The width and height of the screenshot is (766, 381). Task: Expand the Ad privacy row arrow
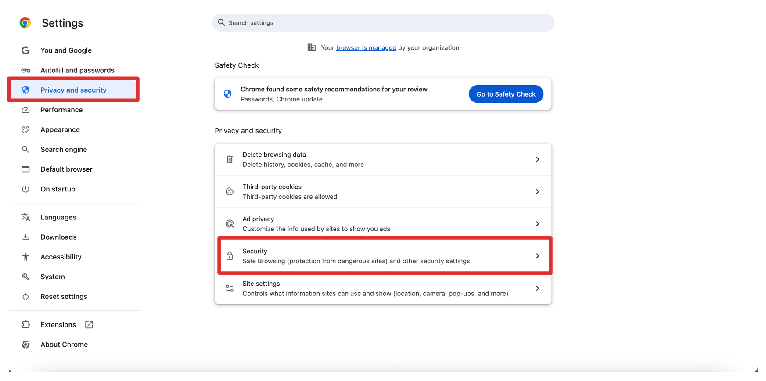coord(538,224)
